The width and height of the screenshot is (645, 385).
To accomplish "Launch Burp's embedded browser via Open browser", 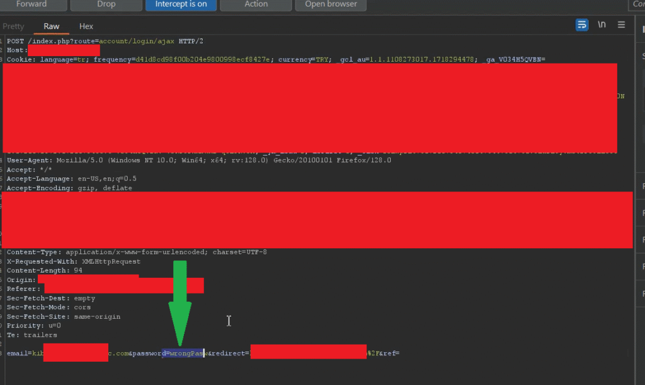I will 331,4.
